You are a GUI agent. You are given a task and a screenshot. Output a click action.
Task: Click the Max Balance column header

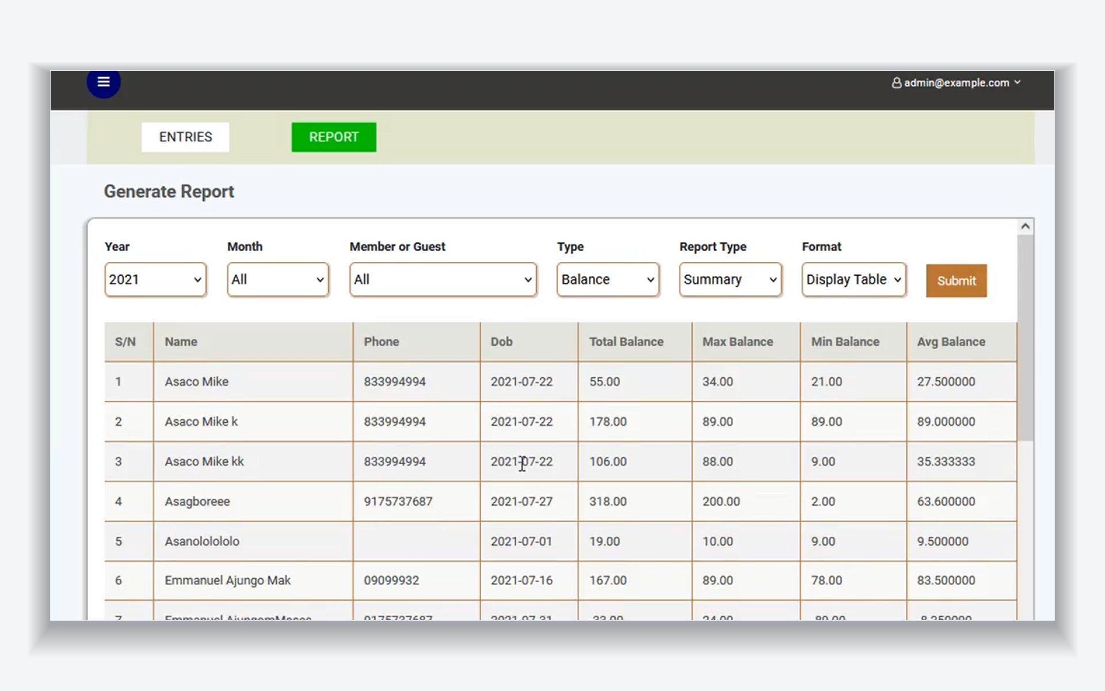746,342
